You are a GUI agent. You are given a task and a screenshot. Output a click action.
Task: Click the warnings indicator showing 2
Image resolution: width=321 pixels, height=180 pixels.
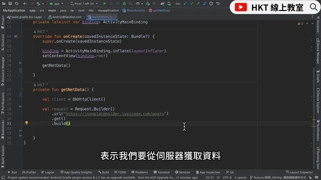(300, 23)
